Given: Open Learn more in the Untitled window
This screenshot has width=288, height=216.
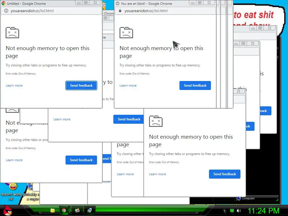Looking at the screenshot, I should point(14,85).
